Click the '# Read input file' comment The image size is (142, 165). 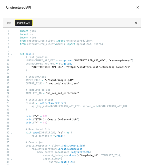38,129
